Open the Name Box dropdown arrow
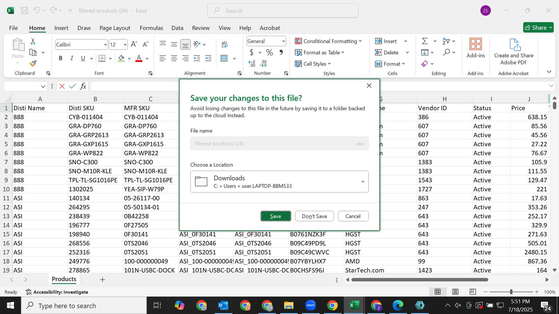Image resolution: width=559 pixels, height=314 pixels. [43, 87]
